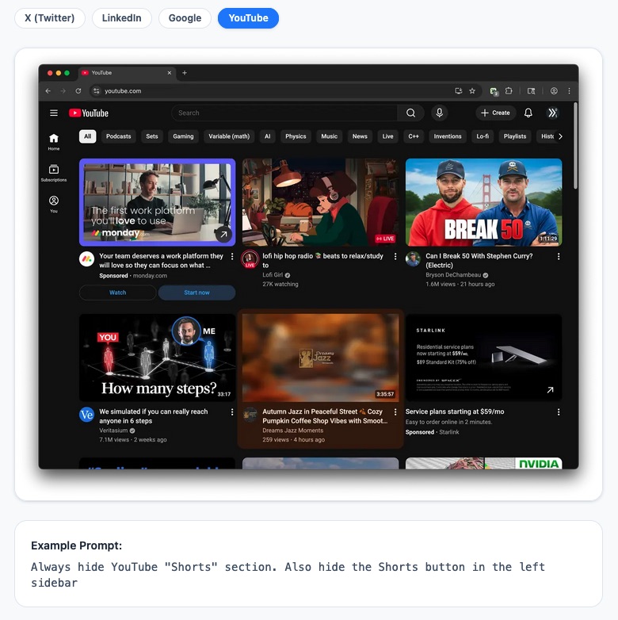Select the YouTube example tab
618x620 pixels.
(248, 18)
